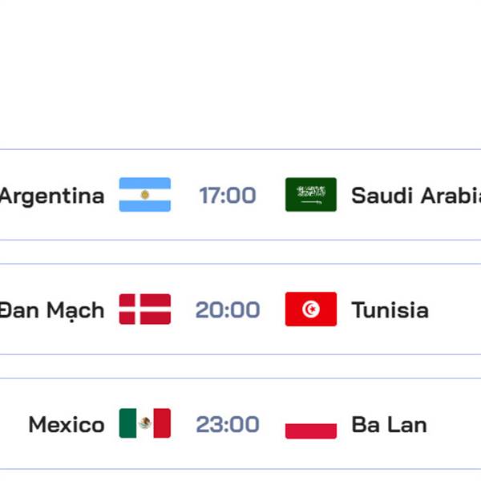
Task: Click the Saudi Arabia flag icon
Action: [x=311, y=195]
